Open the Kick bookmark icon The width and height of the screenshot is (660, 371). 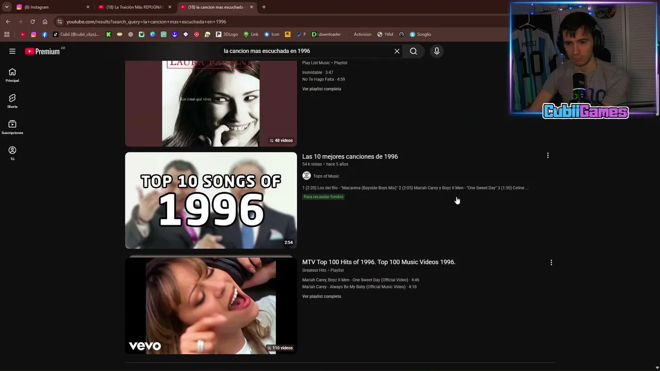[x=108, y=35]
